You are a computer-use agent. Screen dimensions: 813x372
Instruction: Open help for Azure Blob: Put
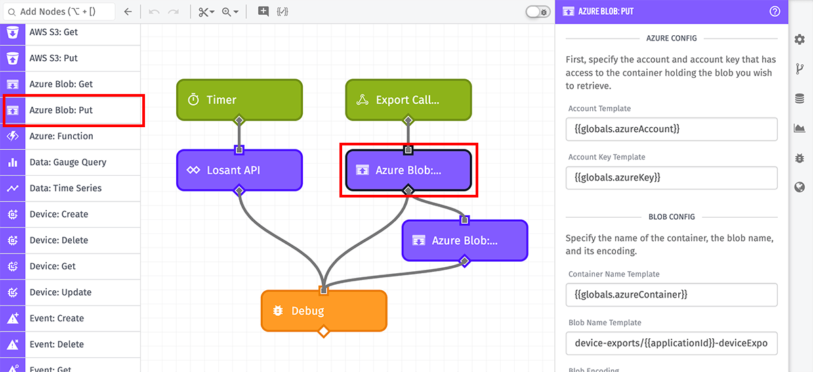pos(775,11)
